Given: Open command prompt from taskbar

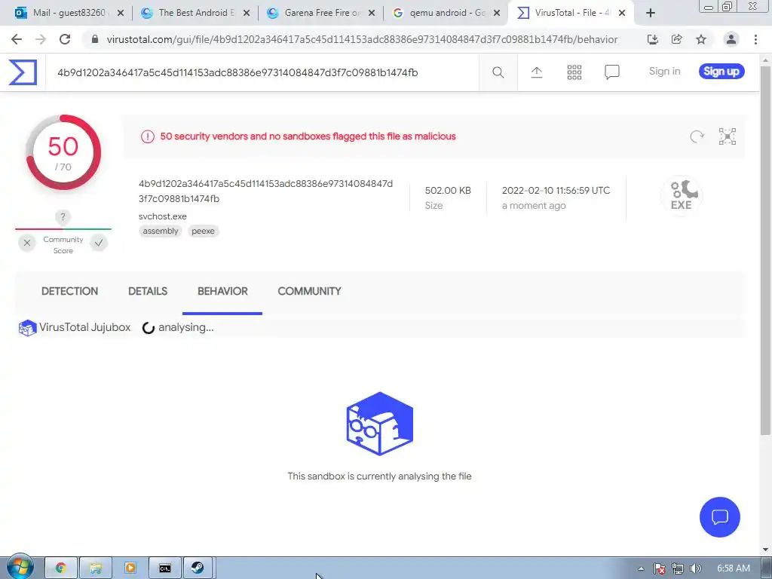Looking at the screenshot, I should [x=165, y=568].
